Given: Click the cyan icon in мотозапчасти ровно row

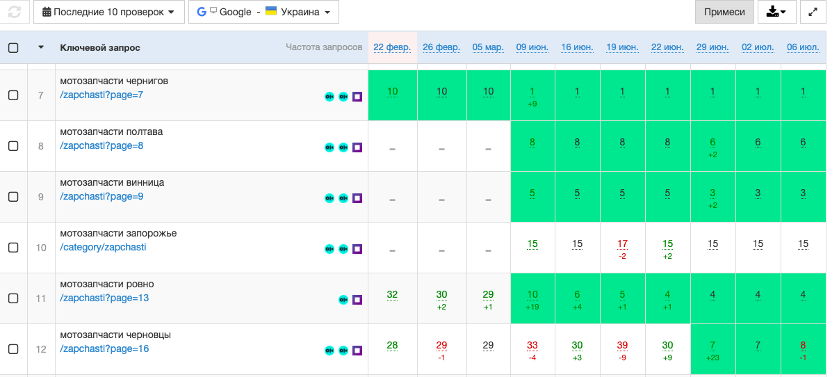Looking at the screenshot, I should point(343,300).
